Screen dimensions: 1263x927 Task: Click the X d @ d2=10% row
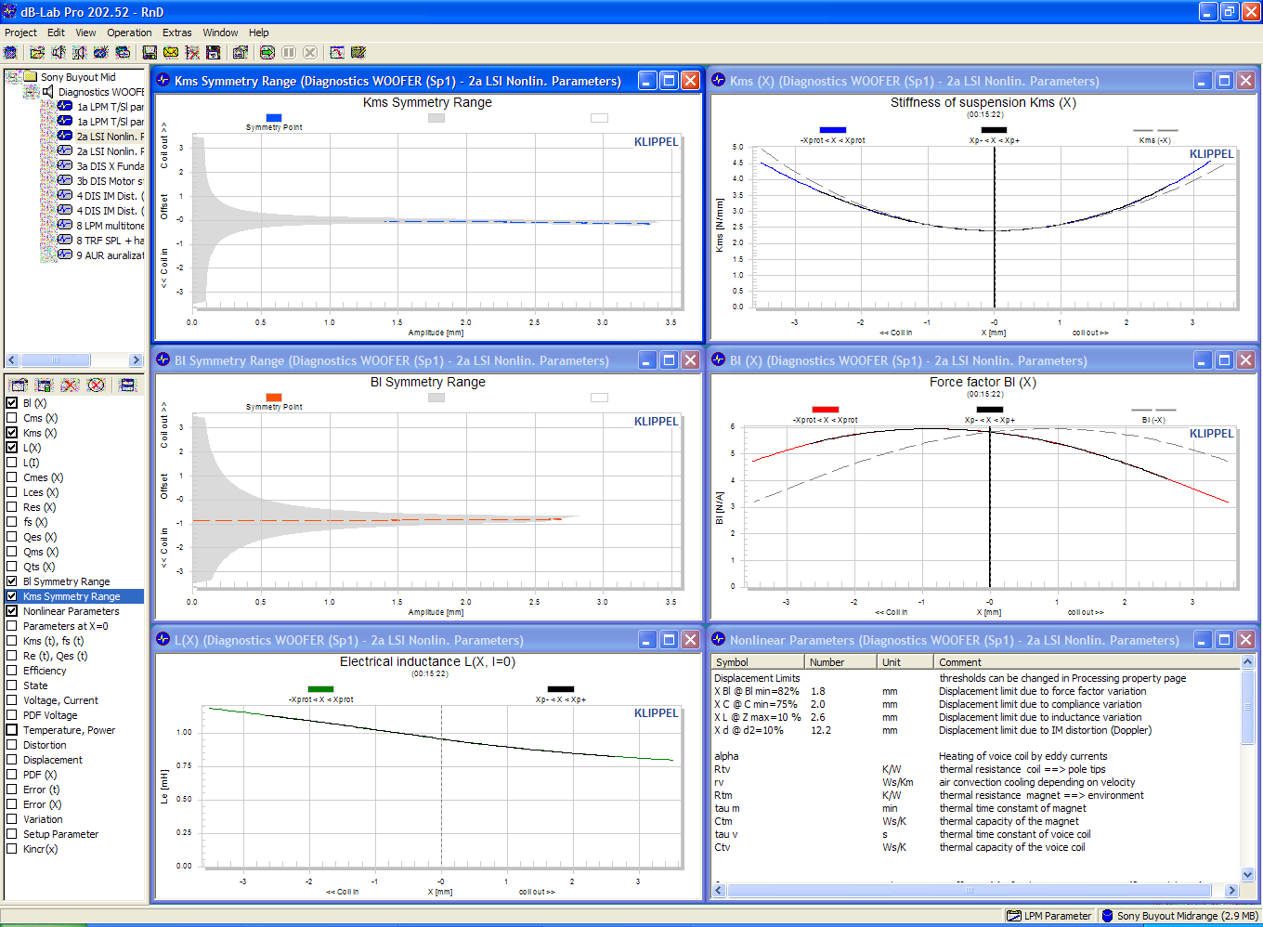(x=975, y=730)
